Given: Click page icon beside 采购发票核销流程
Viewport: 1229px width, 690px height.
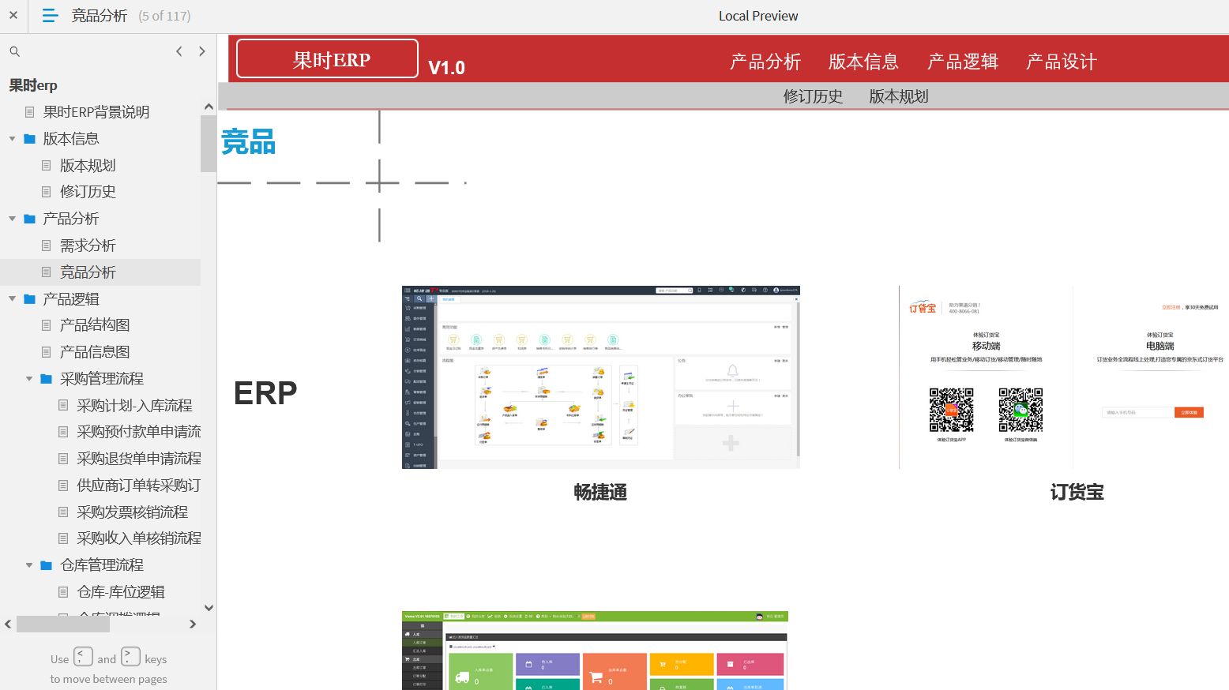Looking at the screenshot, I should pyautogui.click(x=63, y=512).
